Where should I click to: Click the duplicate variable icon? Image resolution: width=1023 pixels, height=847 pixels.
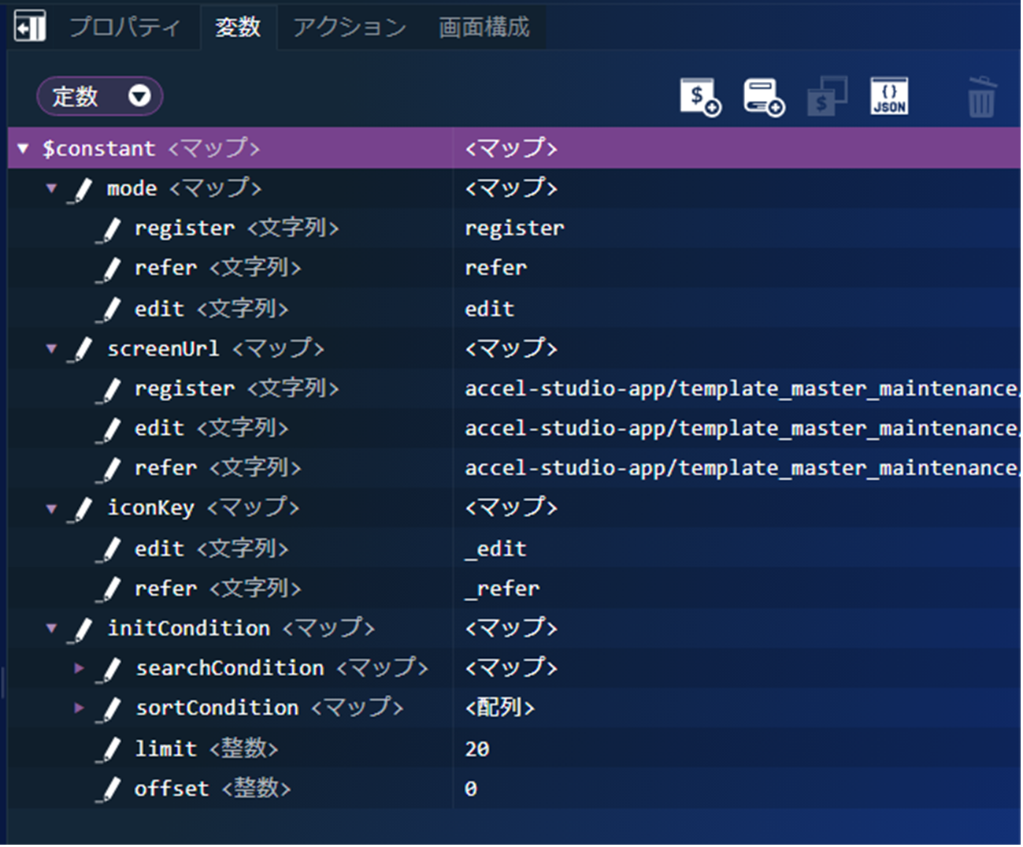tap(827, 97)
